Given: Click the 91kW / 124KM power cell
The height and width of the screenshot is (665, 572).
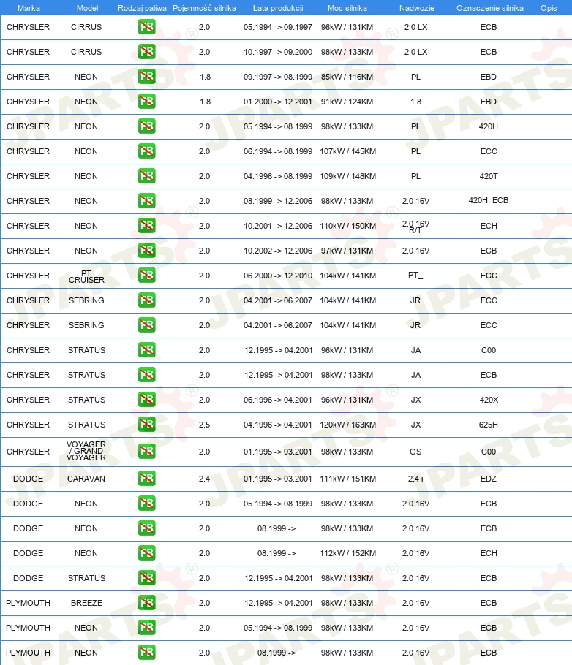Looking at the screenshot, I should point(347,102).
